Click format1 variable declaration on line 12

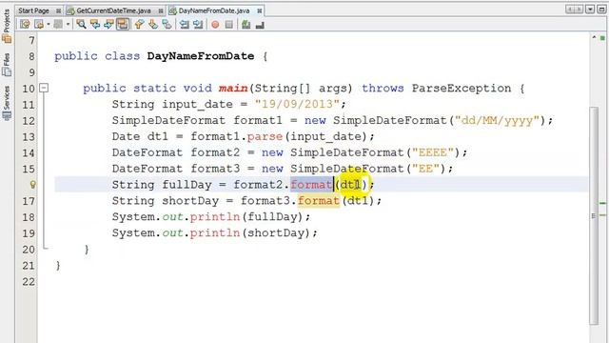pyautogui.click(x=258, y=121)
